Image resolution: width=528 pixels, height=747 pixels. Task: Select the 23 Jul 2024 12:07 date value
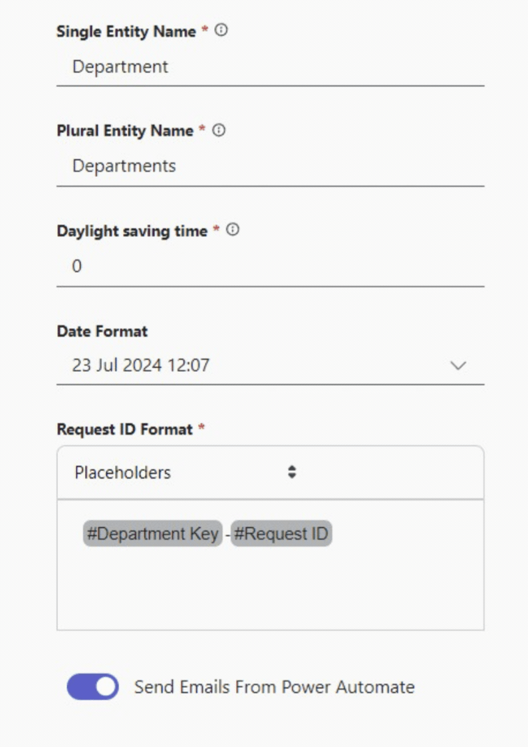140,365
